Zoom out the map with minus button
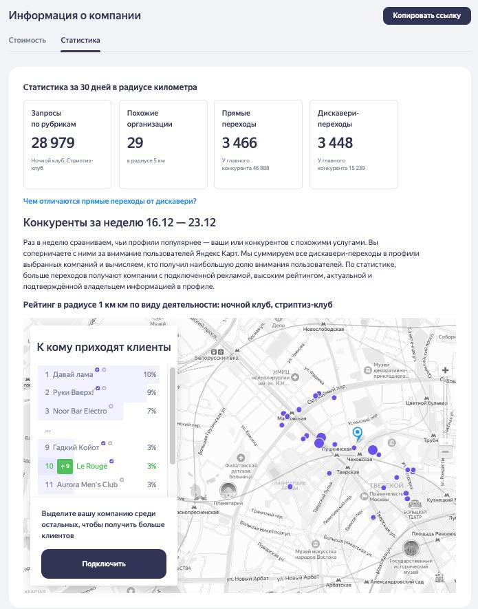Screen dimensions: 478x609 [x=446, y=451]
